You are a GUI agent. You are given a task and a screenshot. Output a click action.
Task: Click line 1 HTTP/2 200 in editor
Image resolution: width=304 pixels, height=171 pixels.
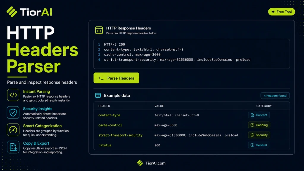coord(114,45)
